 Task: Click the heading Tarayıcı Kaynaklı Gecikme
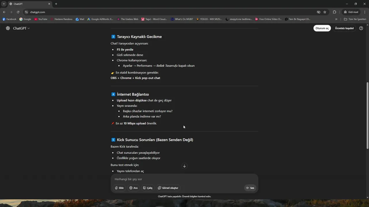[x=139, y=37]
